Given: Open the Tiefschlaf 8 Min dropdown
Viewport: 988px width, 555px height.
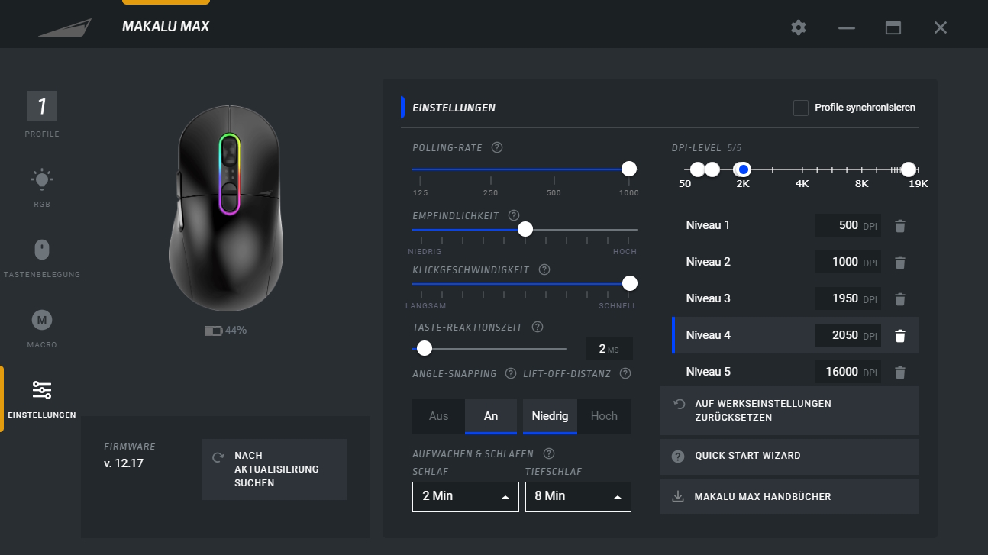Looking at the screenshot, I should pyautogui.click(x=578, y=496).
